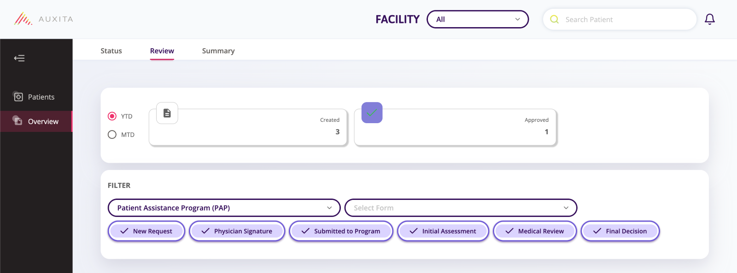The width and height of the screenshot is (737, 273).
Task: Toggle the New Request filter chip
Action: tap(146, 231)
